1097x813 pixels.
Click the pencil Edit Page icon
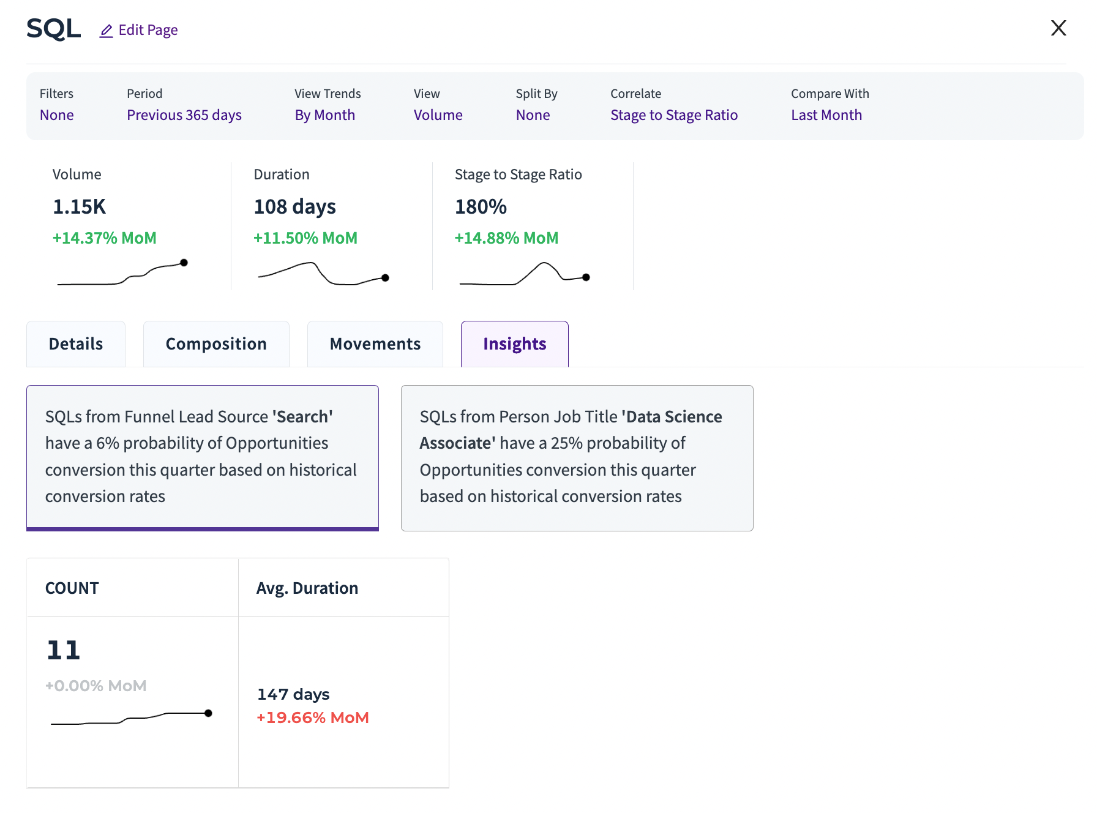coord(107,31)
